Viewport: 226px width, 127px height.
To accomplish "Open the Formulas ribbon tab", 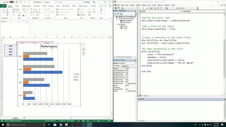I will [x=36, y=6].
